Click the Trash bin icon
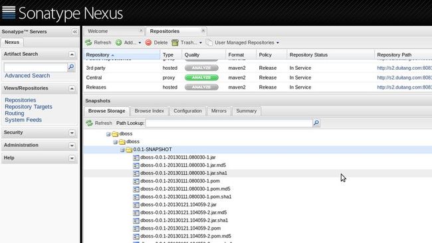 [x=175, y=42]
